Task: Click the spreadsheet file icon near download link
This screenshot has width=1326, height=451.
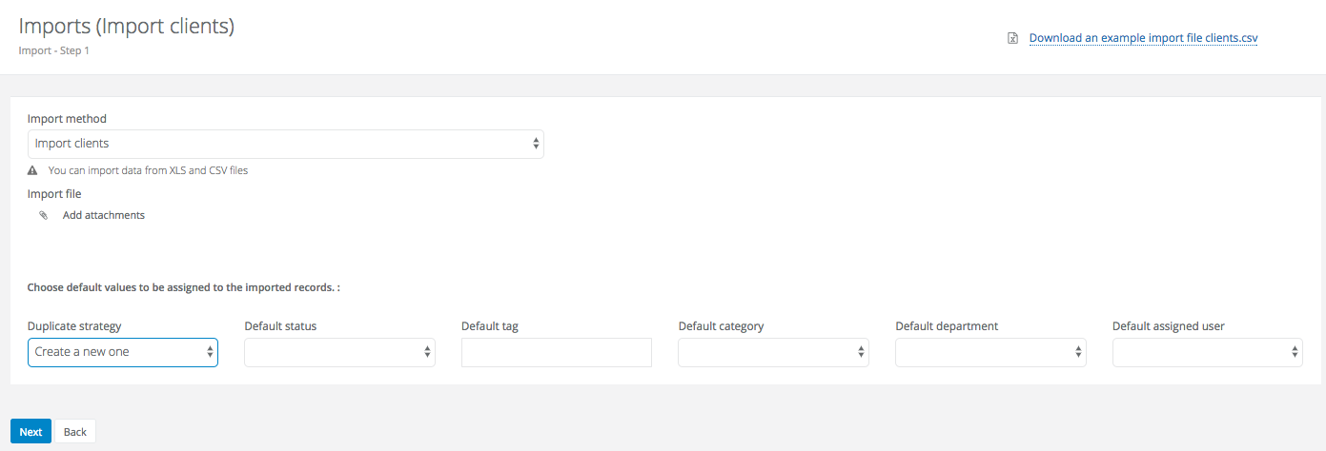Action: [1012, 39]
